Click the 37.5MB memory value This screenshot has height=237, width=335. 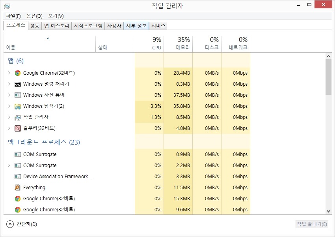[182, 95]
